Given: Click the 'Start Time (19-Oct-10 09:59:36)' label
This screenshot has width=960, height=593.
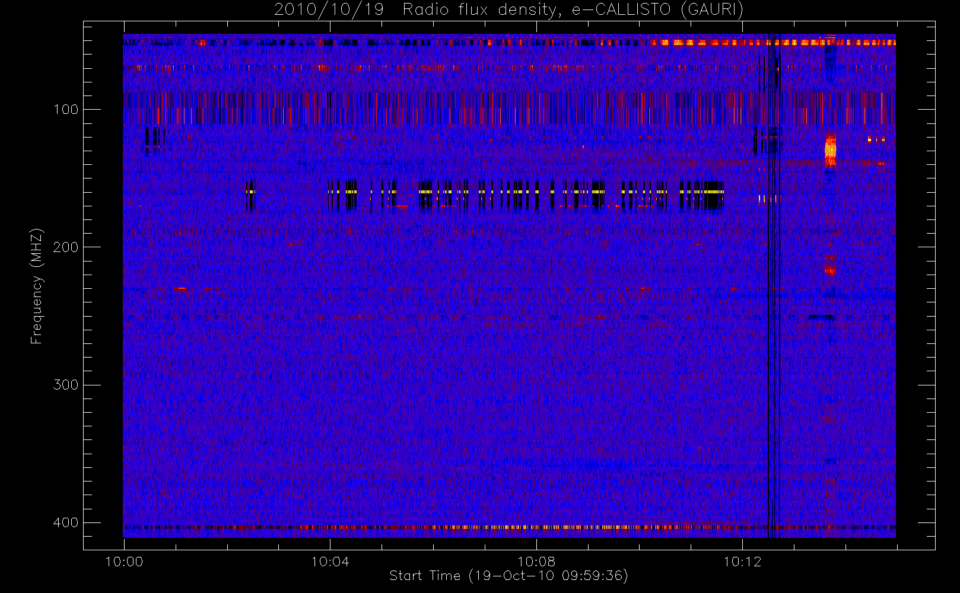Looking at the screenshot, I should 508,576.
